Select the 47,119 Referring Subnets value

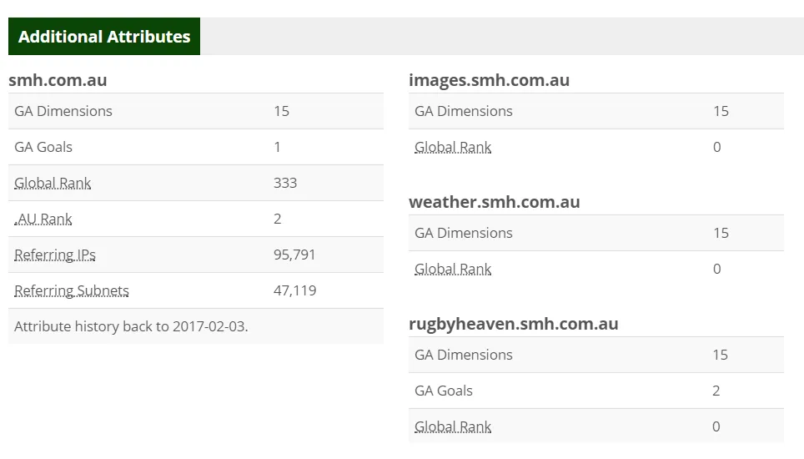(294, 290)
